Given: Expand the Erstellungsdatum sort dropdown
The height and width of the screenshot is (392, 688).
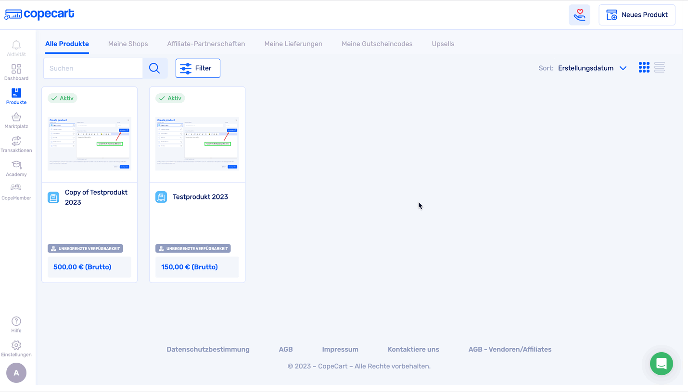Looking at the screenshot, I should (592, 68).
